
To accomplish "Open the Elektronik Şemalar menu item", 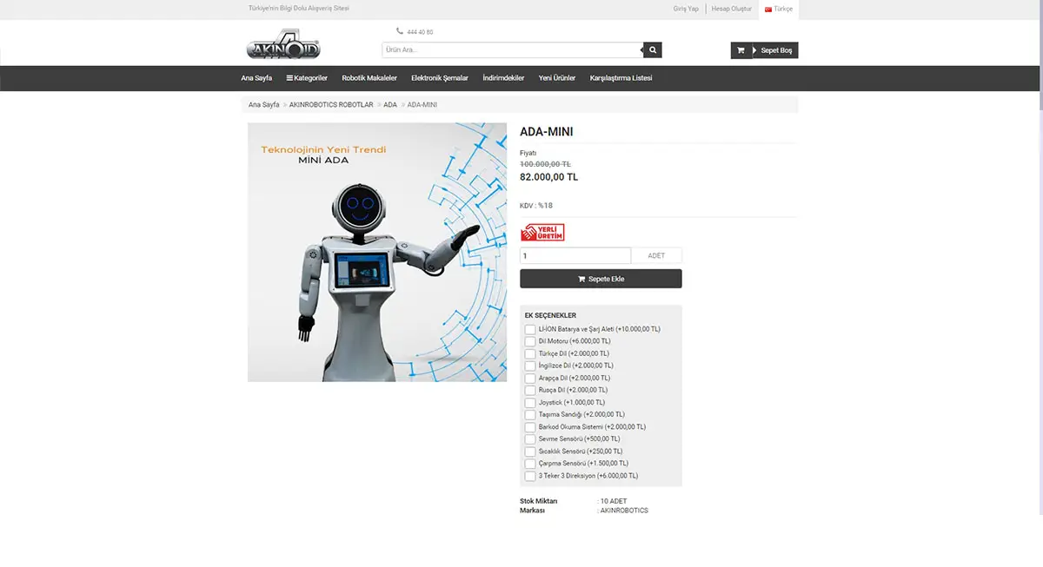I will click(x=440, y=78).
